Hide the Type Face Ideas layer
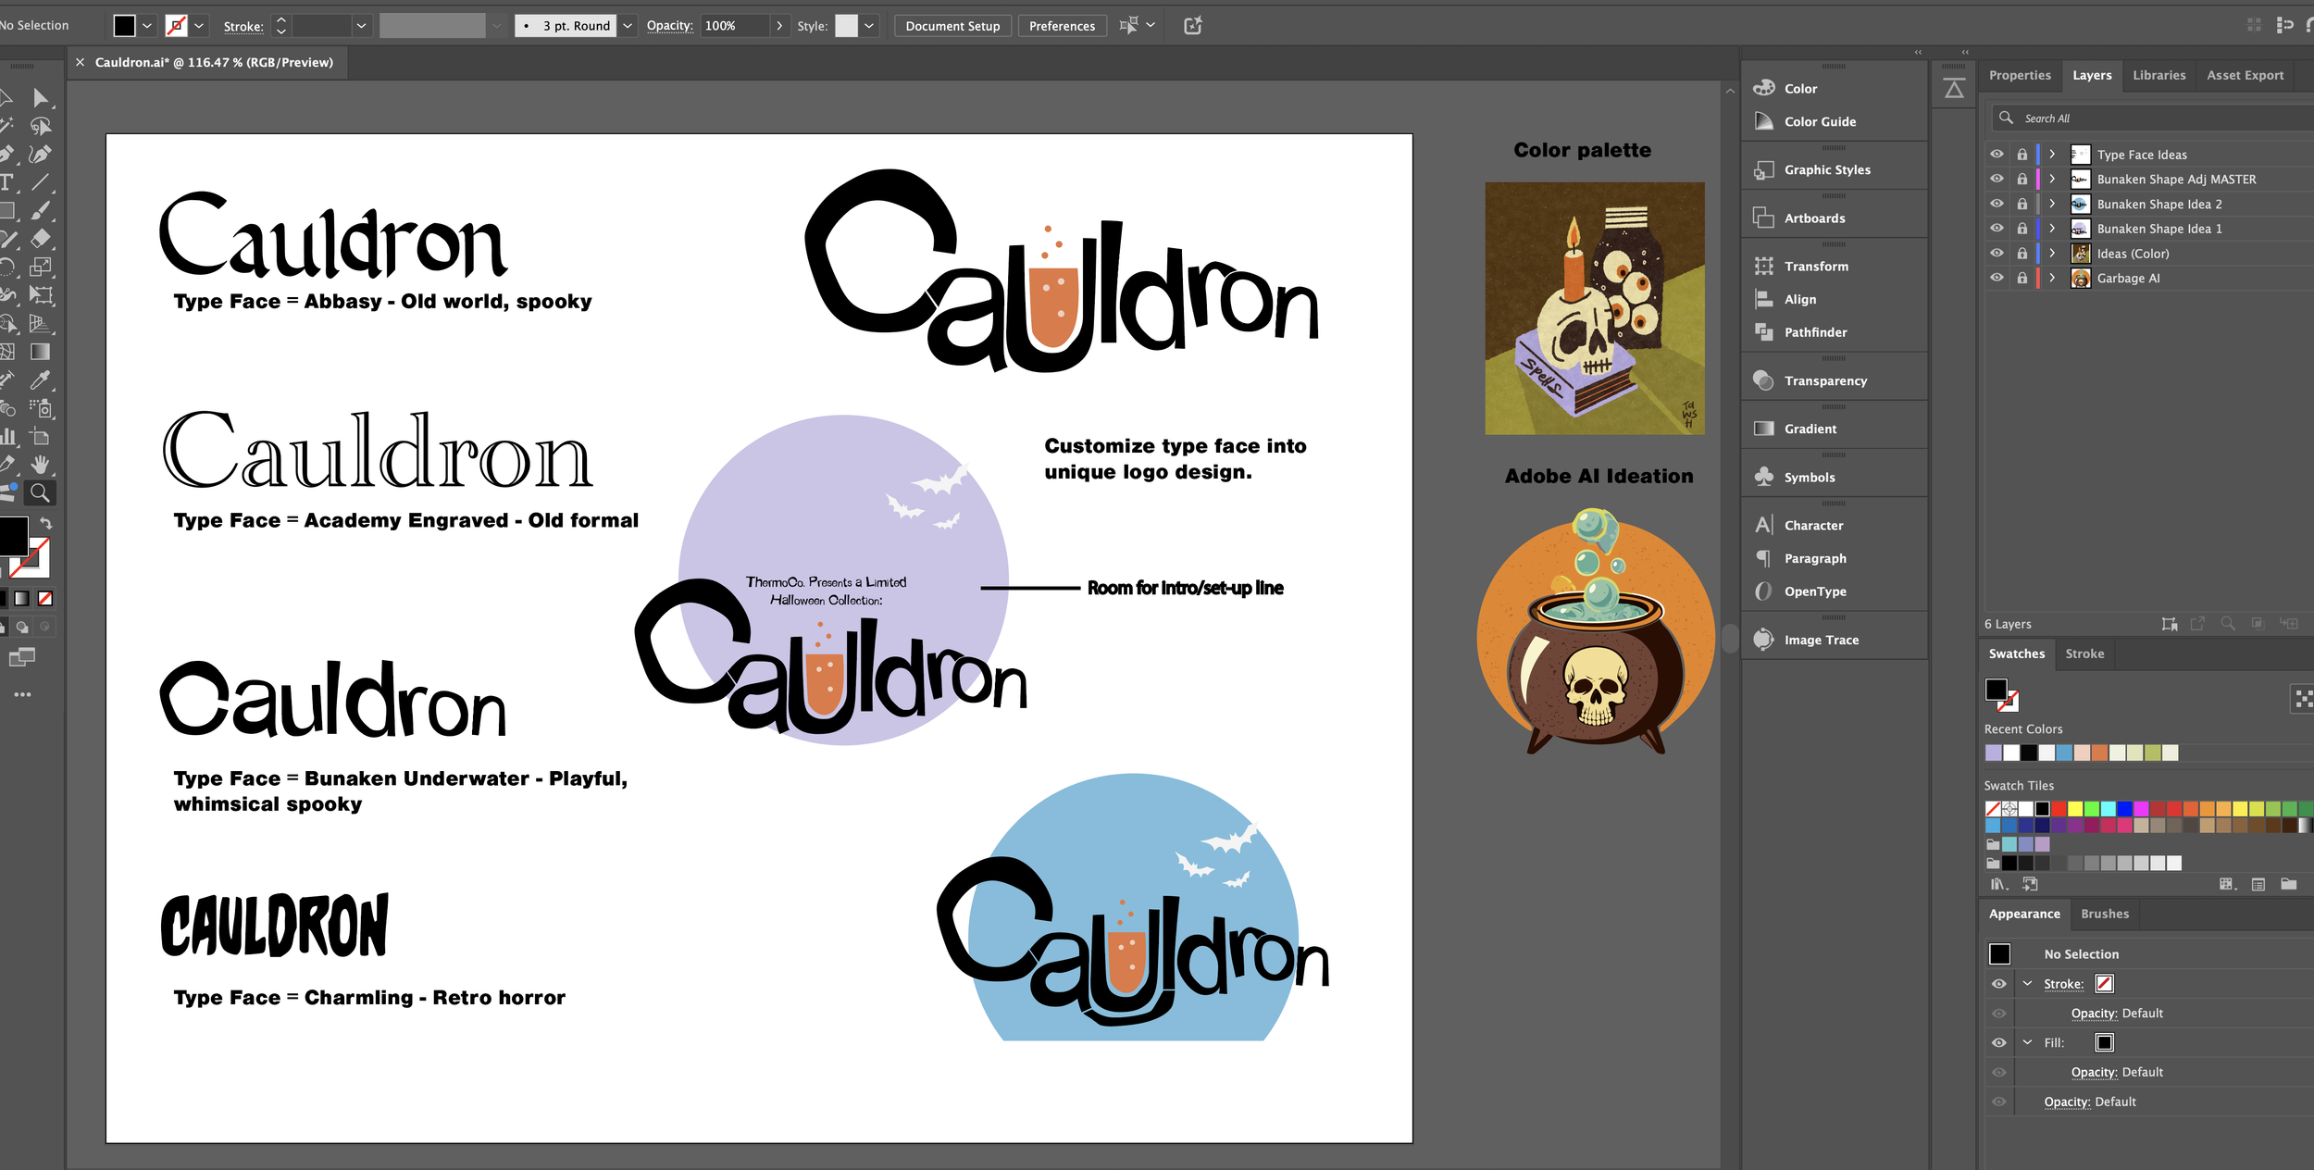Image resolution: width=2314 pixels, height=1170 pixels. click(x=1997, y=155)
